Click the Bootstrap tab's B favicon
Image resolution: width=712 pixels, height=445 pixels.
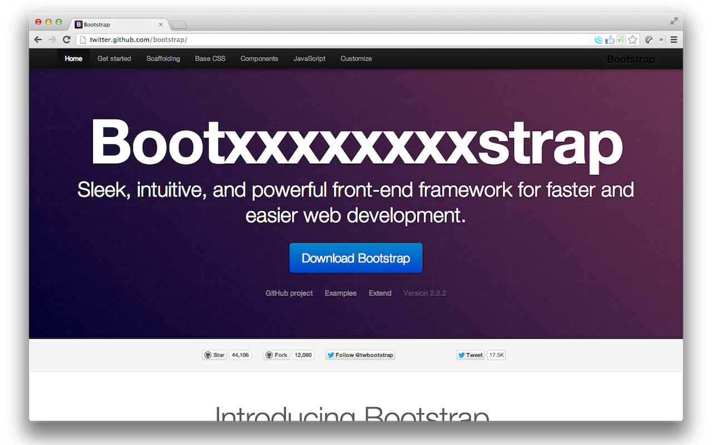click(78, 24)
